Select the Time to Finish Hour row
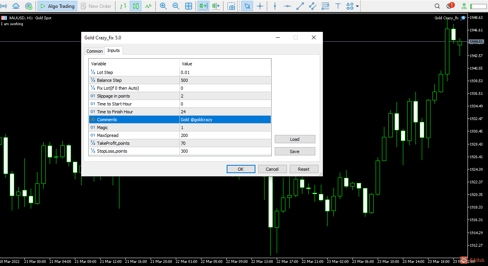This screenshot has width=488, height=266. click(180, 112)
